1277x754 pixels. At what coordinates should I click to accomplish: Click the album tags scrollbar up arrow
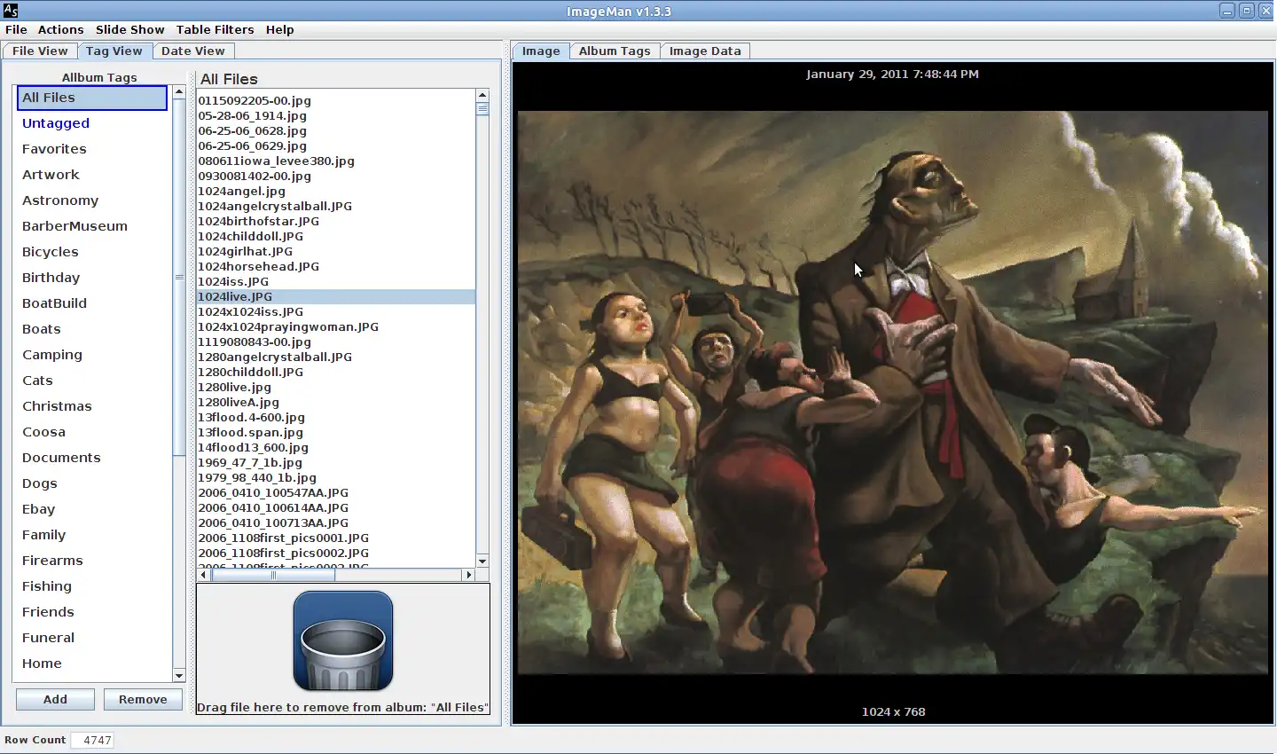pos(179,92)
